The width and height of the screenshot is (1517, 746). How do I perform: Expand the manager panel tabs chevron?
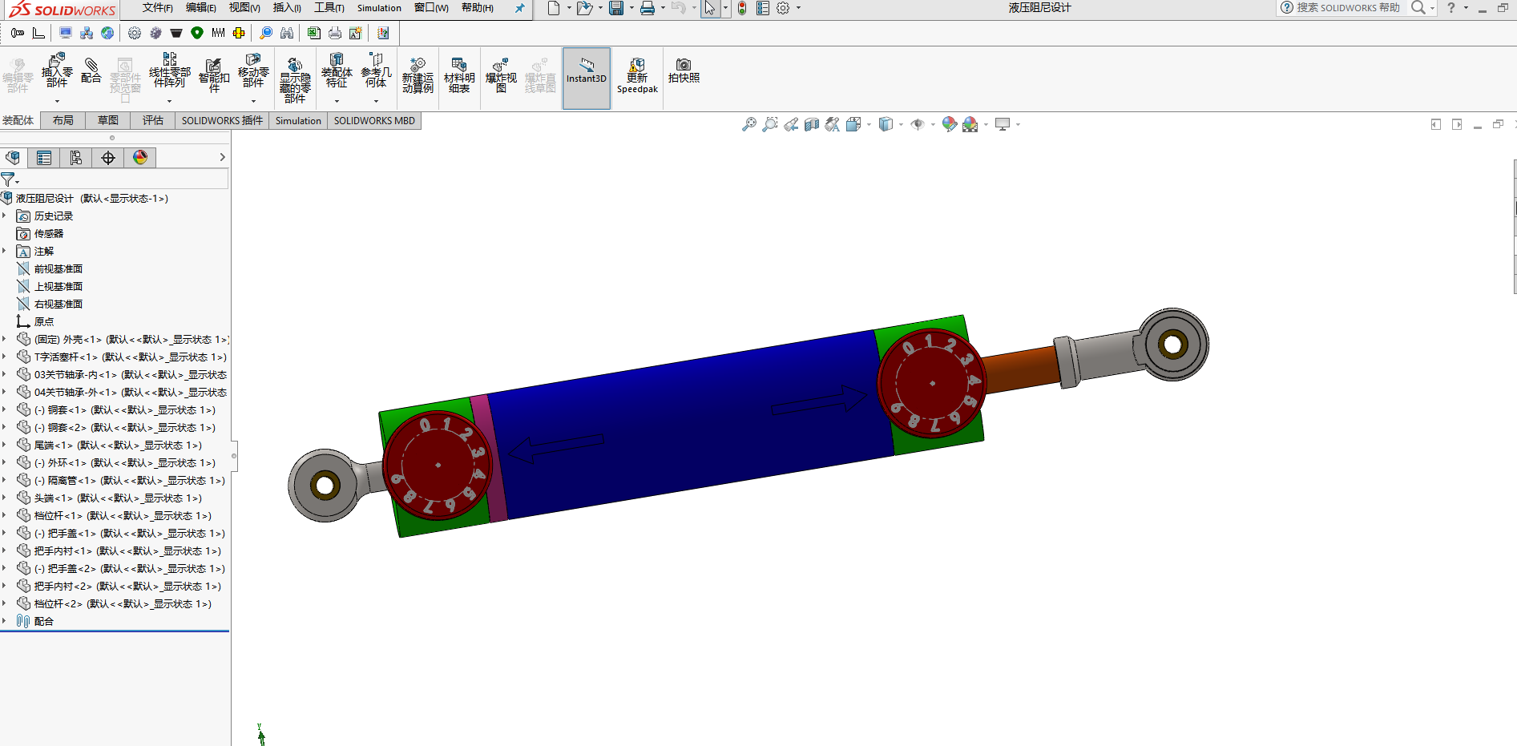pos(222,157)
